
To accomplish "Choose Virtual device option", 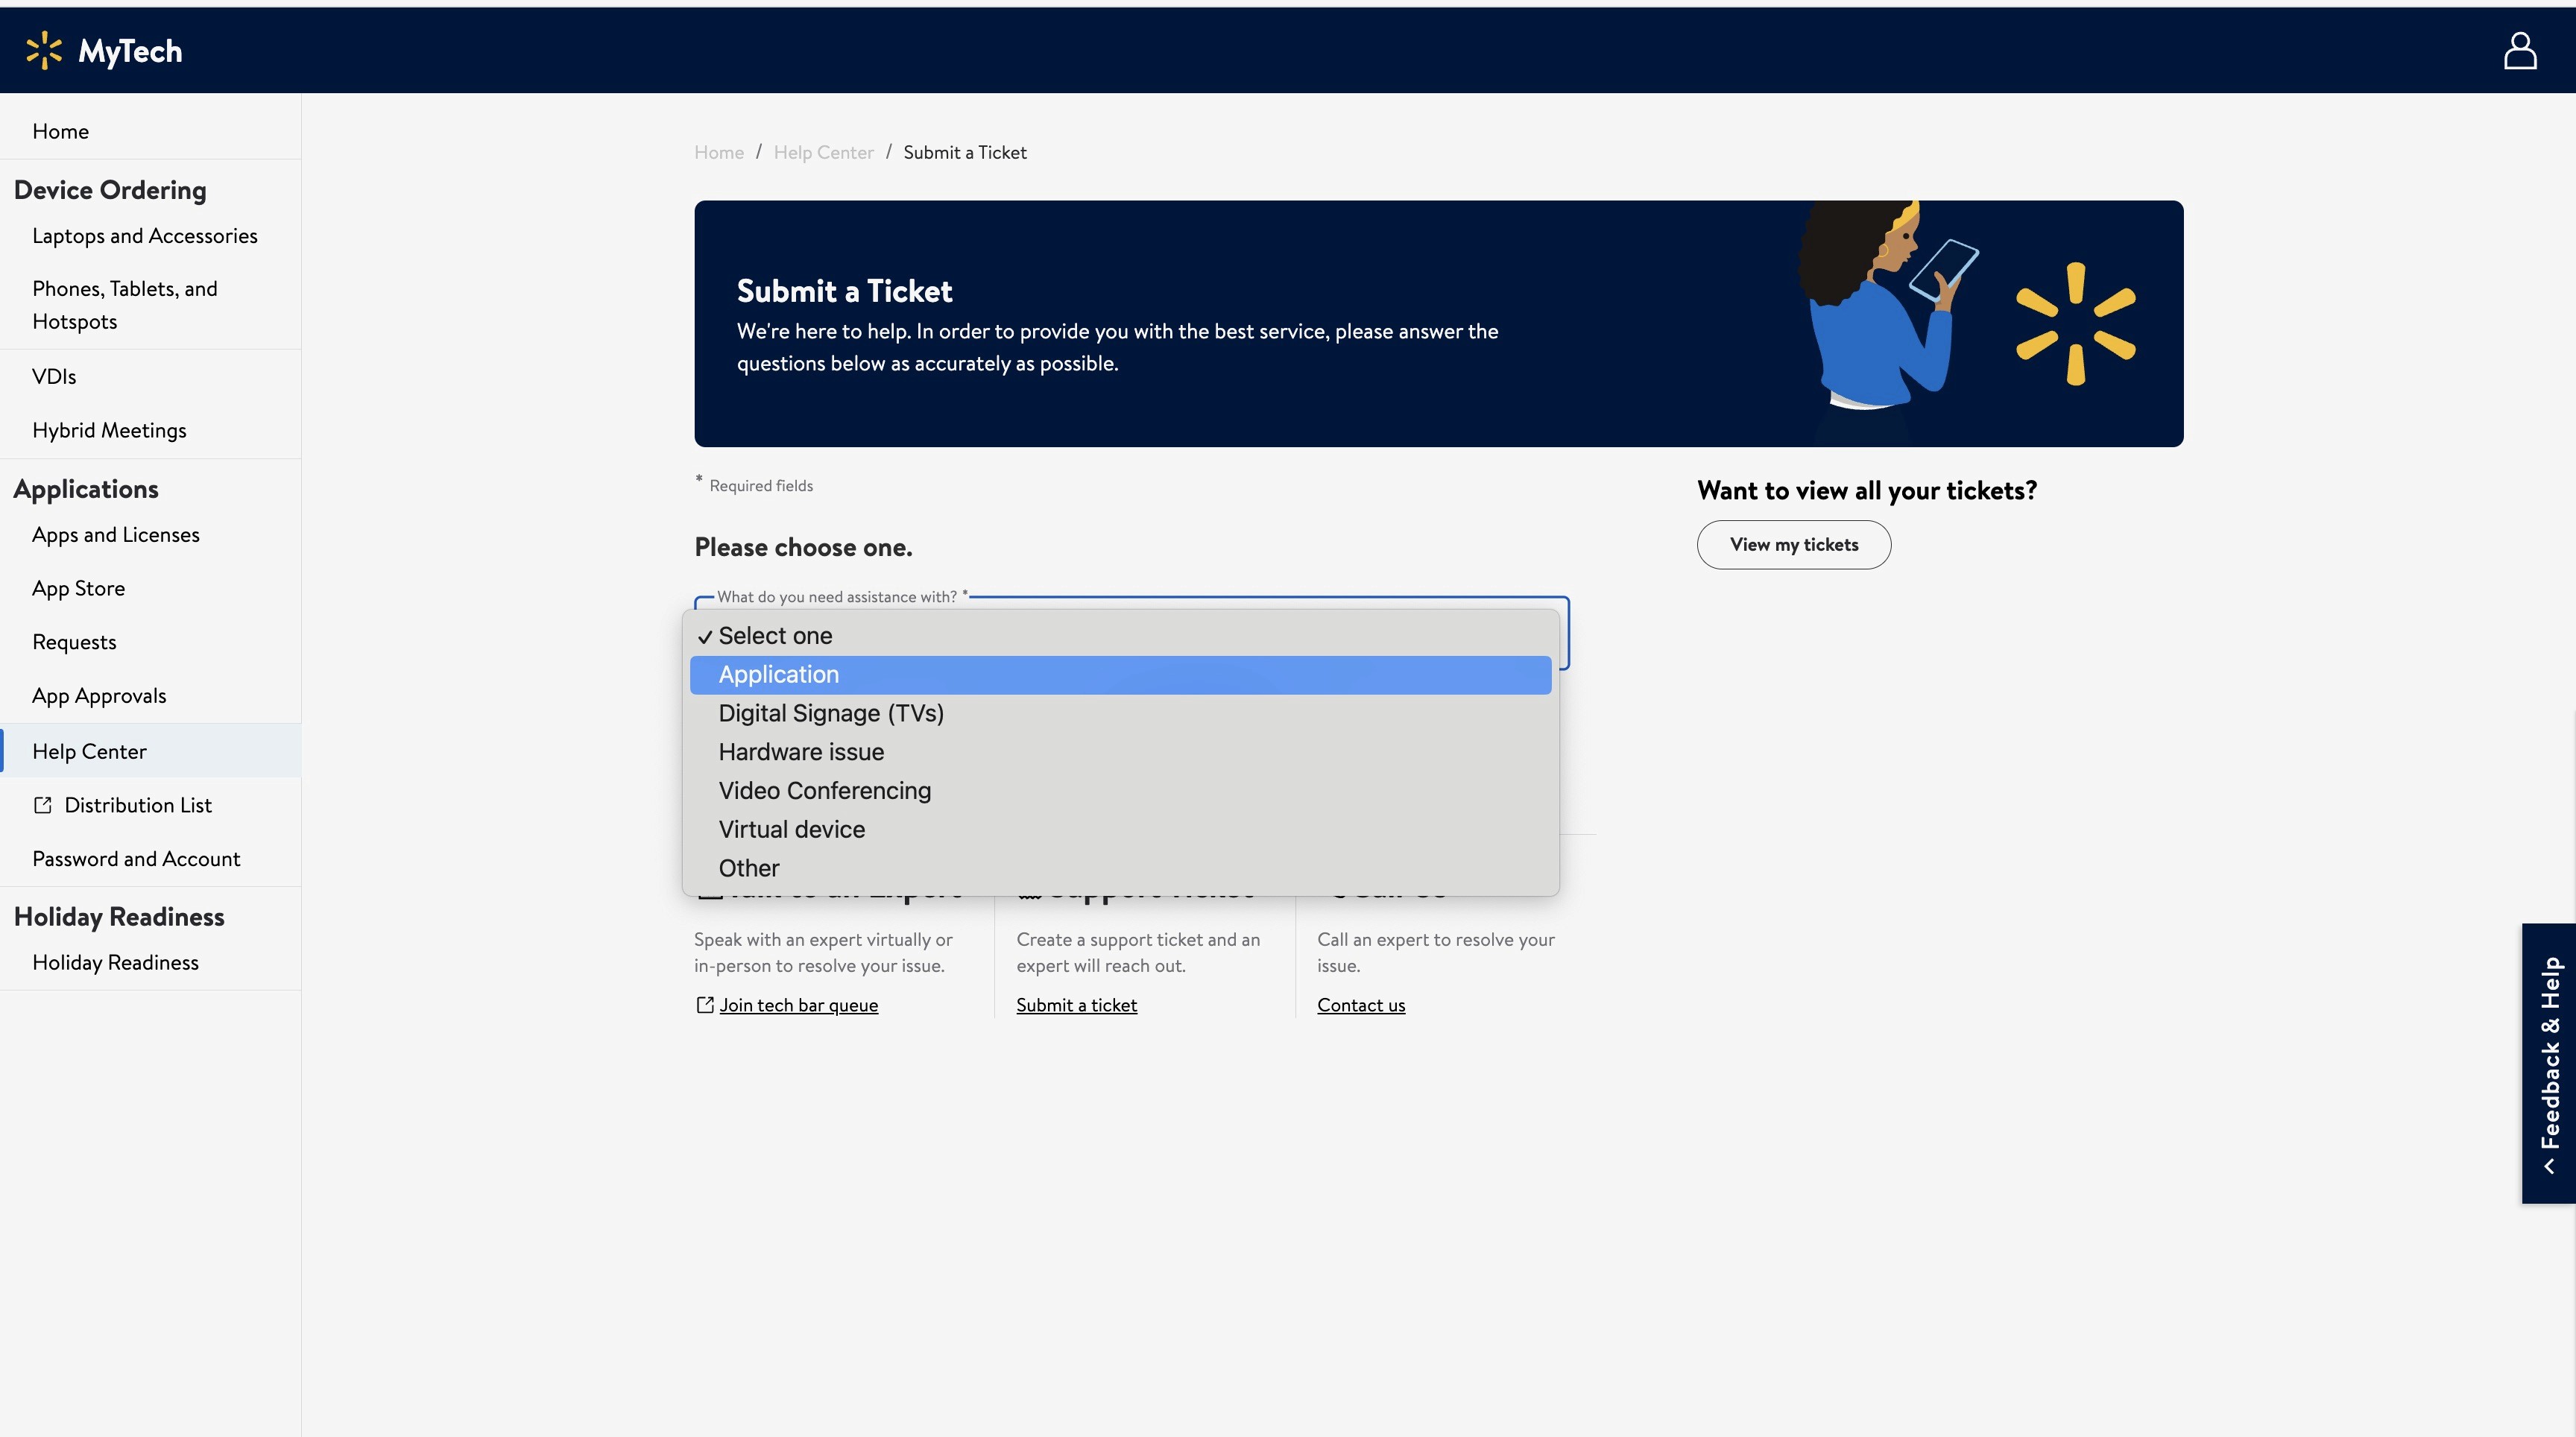I will [791, 830].
